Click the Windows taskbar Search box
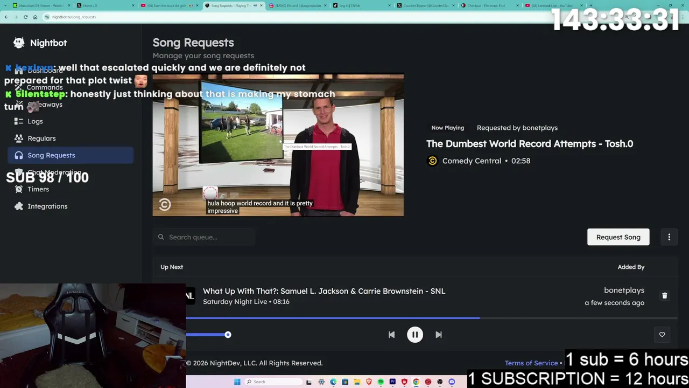Viewport: 689px width, 388px height. point(273,382)
